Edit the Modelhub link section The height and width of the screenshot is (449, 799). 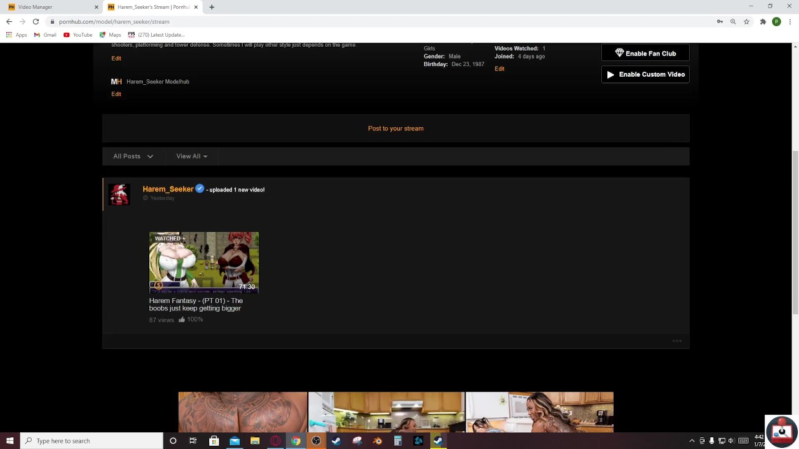pyautogui.click(x=116, y=94)
